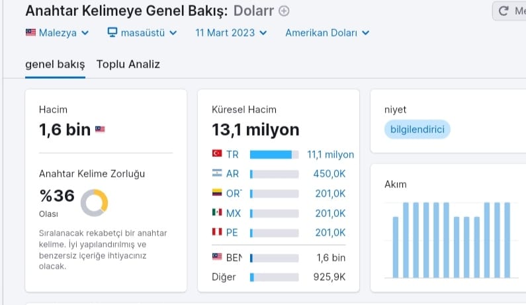The width and height of the screenshot is (526, 305).
Task: Click the 11,1 milyon volume link
Action: (330, 154)
